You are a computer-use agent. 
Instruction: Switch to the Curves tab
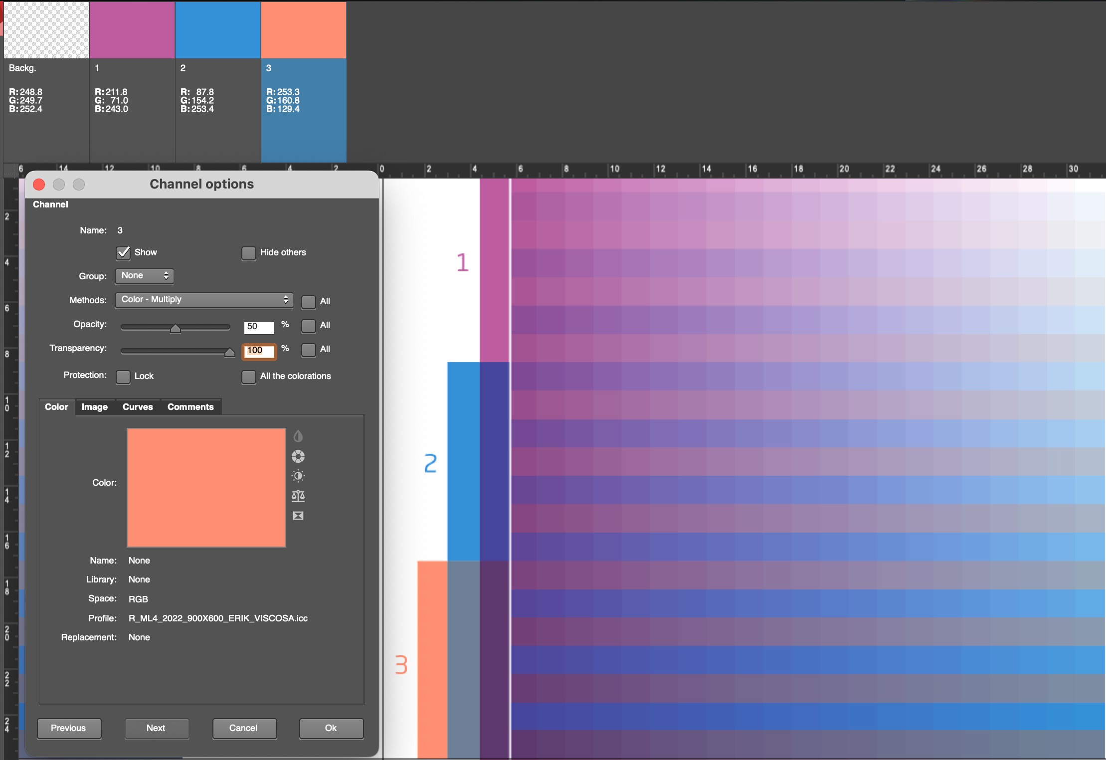(x=138, y=407)
